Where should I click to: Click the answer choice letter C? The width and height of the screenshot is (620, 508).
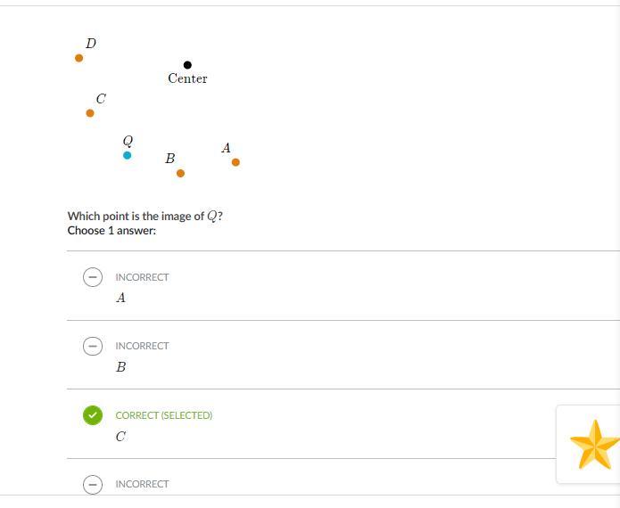[120, 437]
